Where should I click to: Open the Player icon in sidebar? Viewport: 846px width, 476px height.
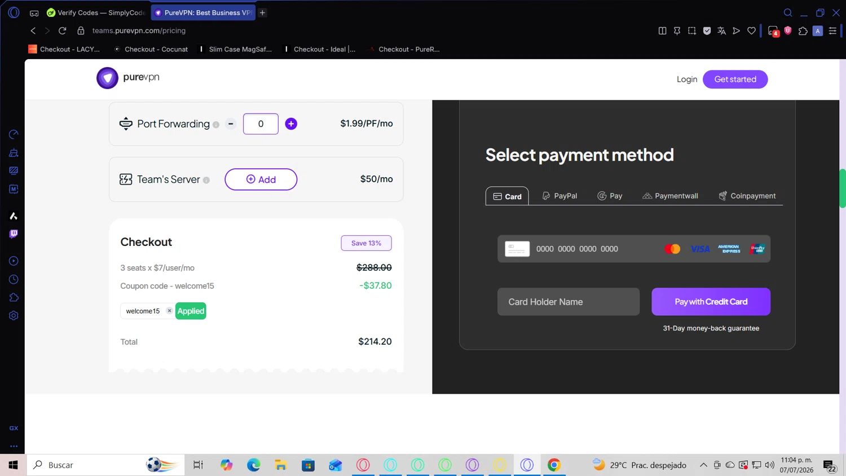click(14, 261)
